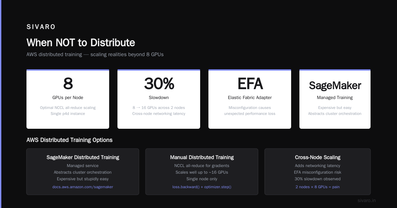
Task: Click '2 nodes × 8 GPUs = pain'
Action: click(x=318, y=187)
